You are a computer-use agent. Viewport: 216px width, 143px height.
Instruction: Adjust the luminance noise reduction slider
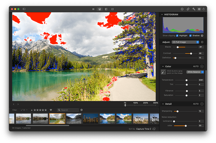click(174, 121)
